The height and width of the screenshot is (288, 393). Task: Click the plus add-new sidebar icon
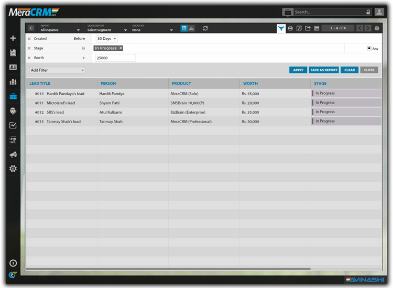click(x=13, y=38)
